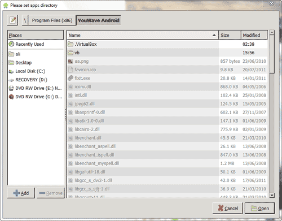The width and height of the screenshot is (282, 221).
Task: Click the DVD RW Drive (G:) disc icon
Action: 11,97
